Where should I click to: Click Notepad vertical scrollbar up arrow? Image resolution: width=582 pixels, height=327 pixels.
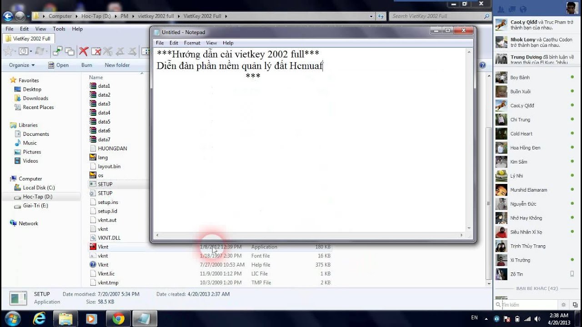point(469,53)
